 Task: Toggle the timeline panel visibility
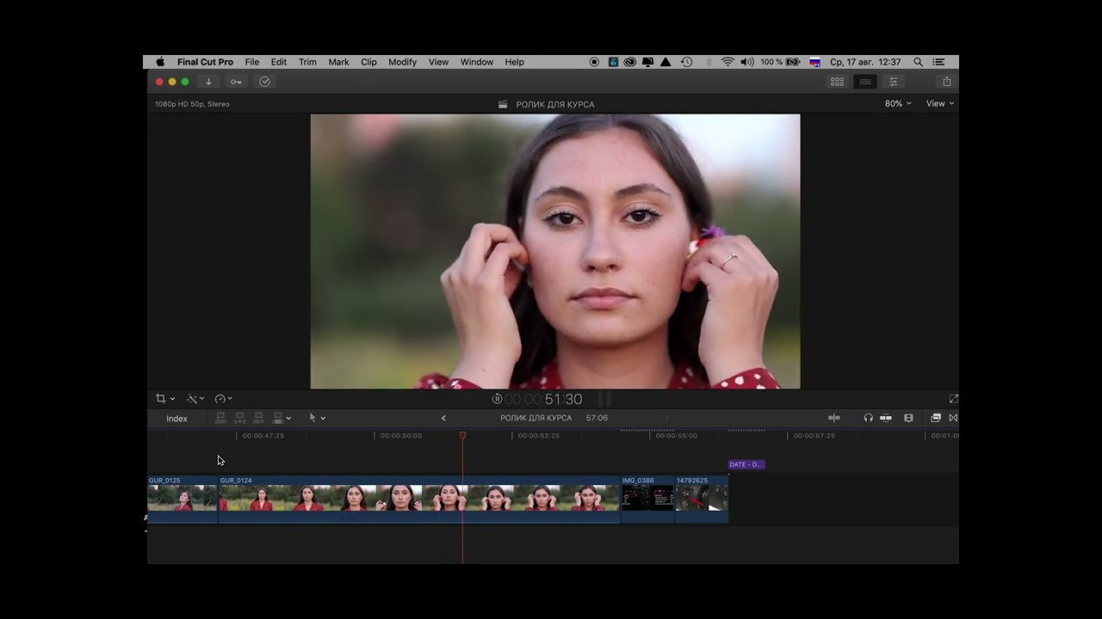865,82
